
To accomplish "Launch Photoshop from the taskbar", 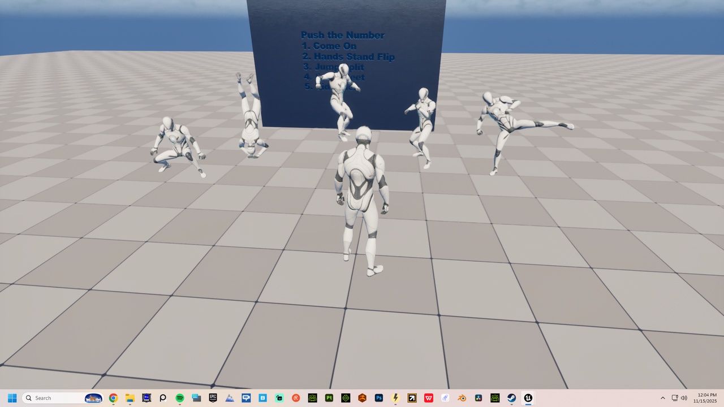I will 379,398.
